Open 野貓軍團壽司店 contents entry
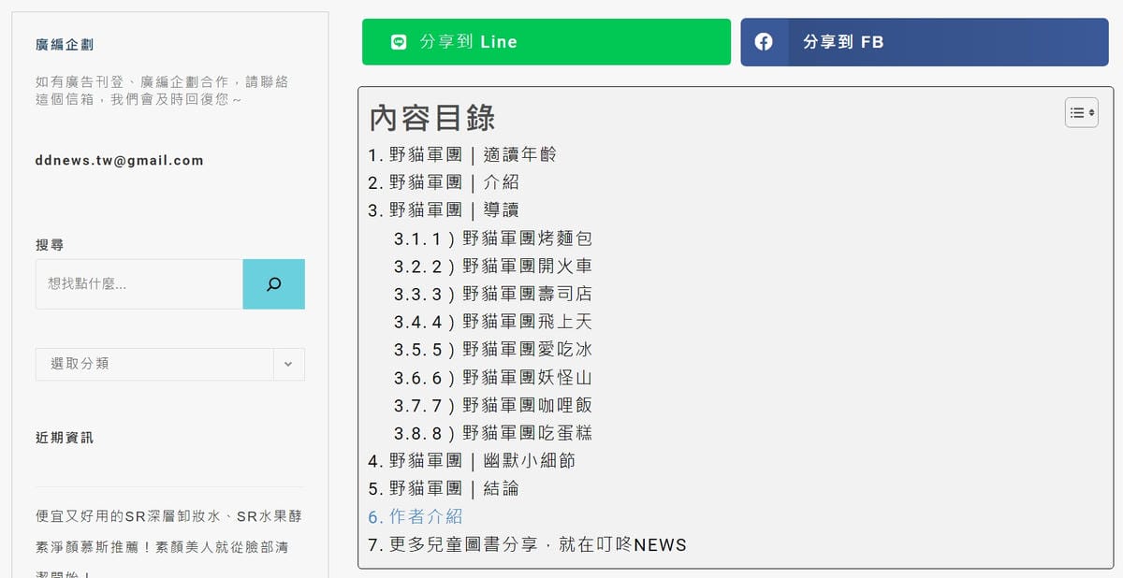 tap(493, 294)
